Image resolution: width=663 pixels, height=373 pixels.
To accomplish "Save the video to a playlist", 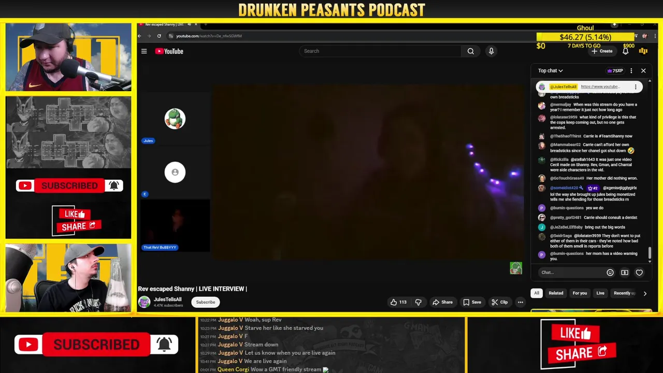I will coord(472,302).
